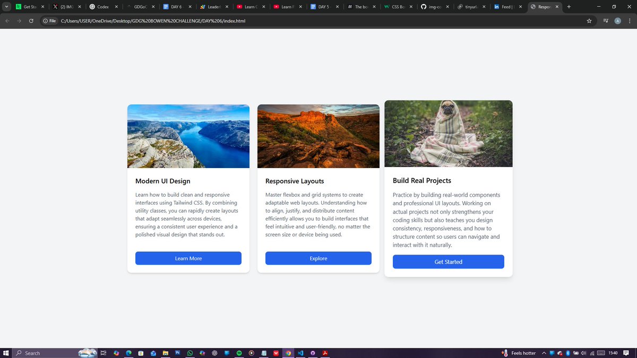Open the tab search chevron in Chrome
637x358 pixels.
pos(7,7)
